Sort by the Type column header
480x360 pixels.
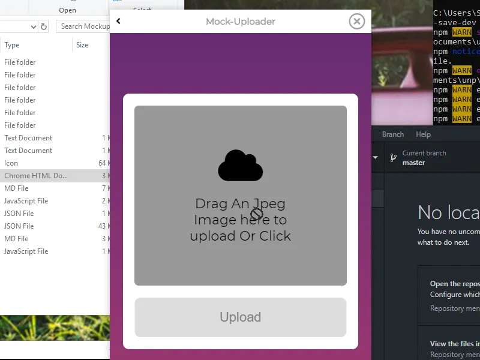(x=12, y=45)
